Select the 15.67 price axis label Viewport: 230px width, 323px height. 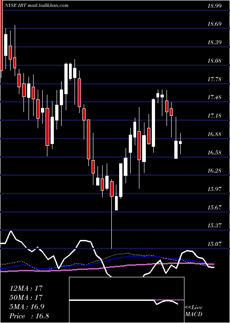tap(214, 208)
